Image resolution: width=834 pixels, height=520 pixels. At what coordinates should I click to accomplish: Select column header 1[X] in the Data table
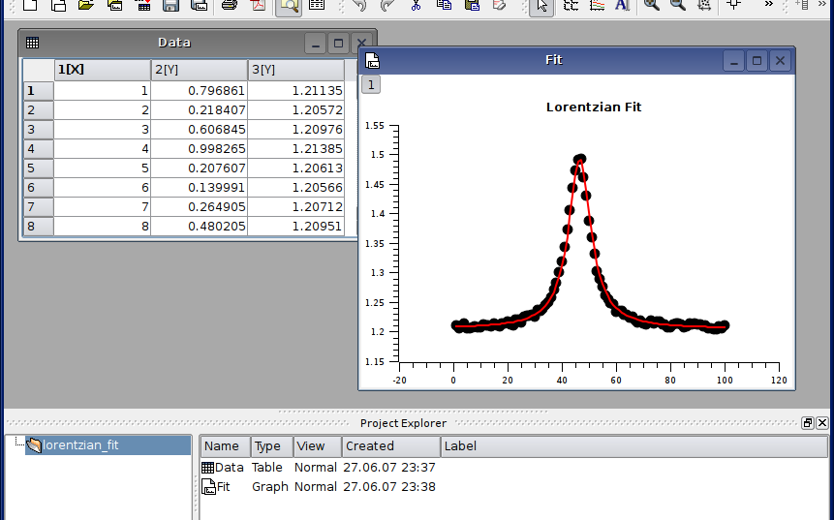tap(103, 70)
